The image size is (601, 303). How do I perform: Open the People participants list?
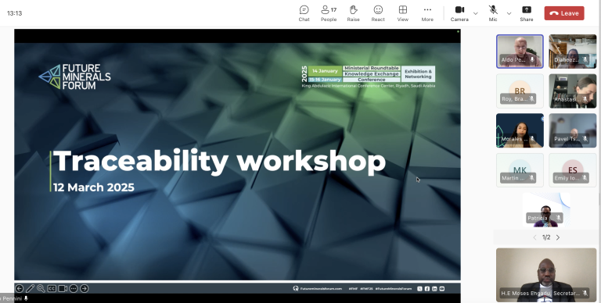(329, 13)
